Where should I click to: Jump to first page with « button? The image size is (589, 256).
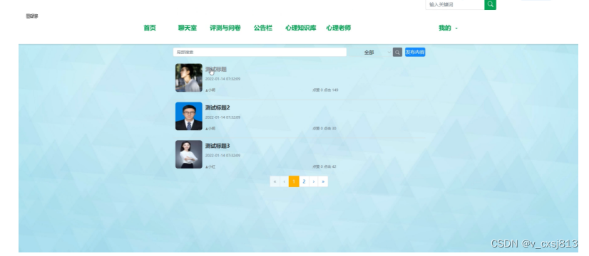[275, 181]
